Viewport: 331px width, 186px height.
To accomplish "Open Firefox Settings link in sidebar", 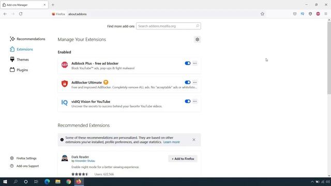I will point(23,158).
